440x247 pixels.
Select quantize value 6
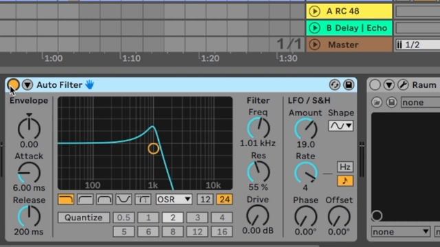pos(148,232)
